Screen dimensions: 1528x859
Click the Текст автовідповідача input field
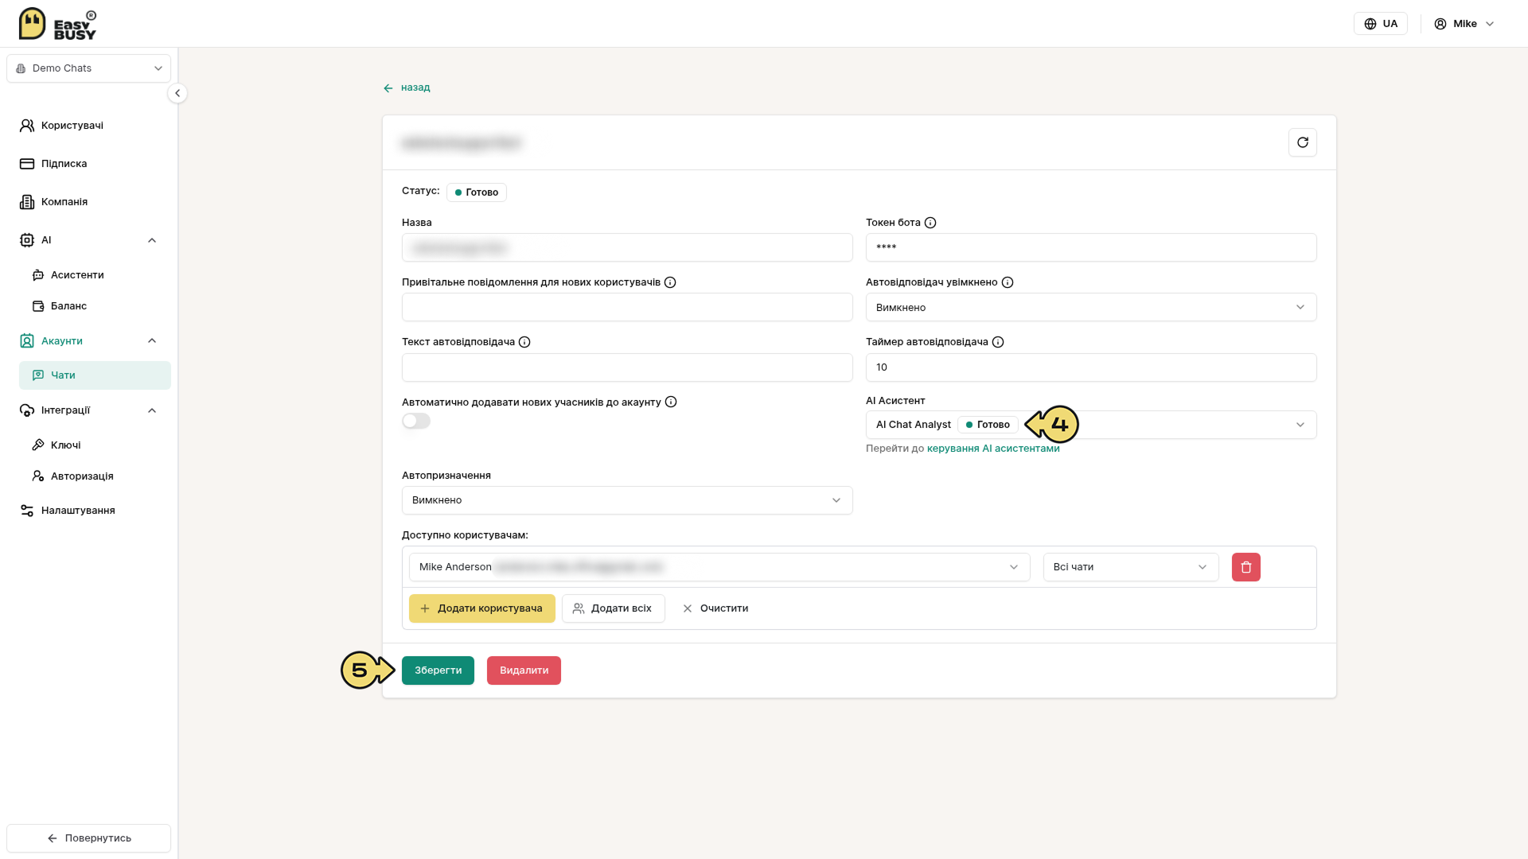click(627, 367)
